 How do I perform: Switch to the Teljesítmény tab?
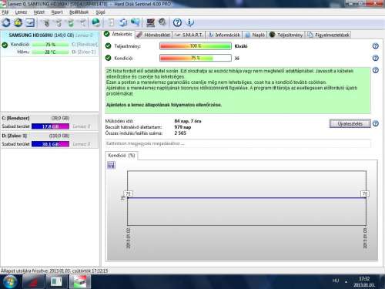pos(286,35)
